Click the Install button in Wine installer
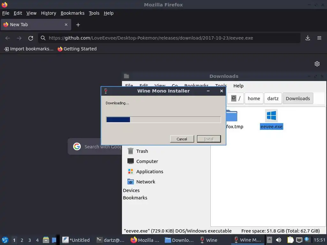This screenshot has width=327, height=245. 209,139
